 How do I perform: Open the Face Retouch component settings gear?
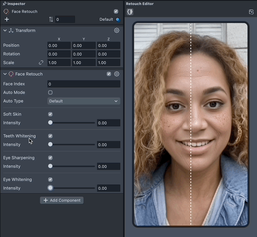pyautogui.click(x=116, y=74)
